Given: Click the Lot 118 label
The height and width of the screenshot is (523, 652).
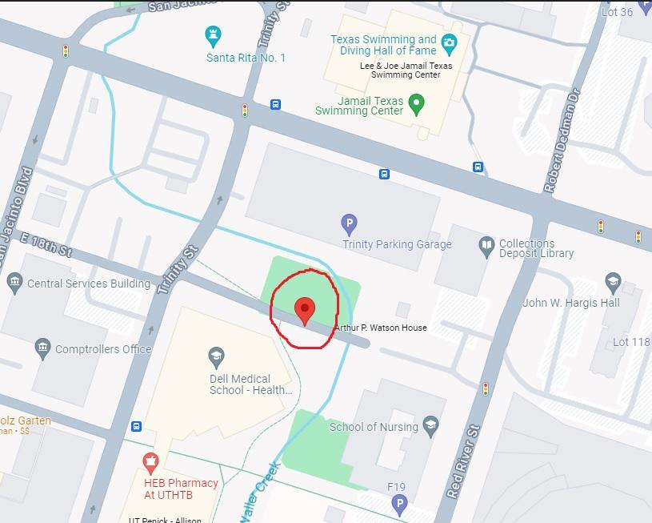Looking at the screenshot, I should tap(631, 342).
